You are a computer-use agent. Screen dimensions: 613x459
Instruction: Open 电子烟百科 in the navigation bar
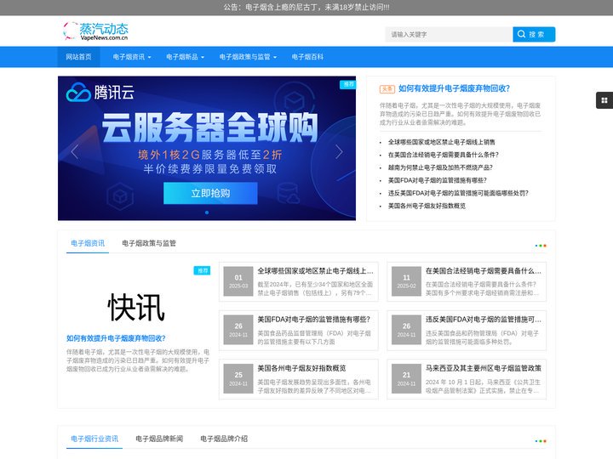tap(307, 57)
